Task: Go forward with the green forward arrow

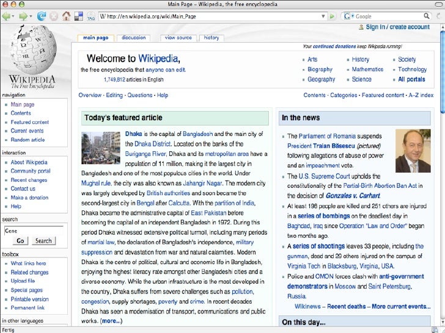Action: tap(23, 16)
